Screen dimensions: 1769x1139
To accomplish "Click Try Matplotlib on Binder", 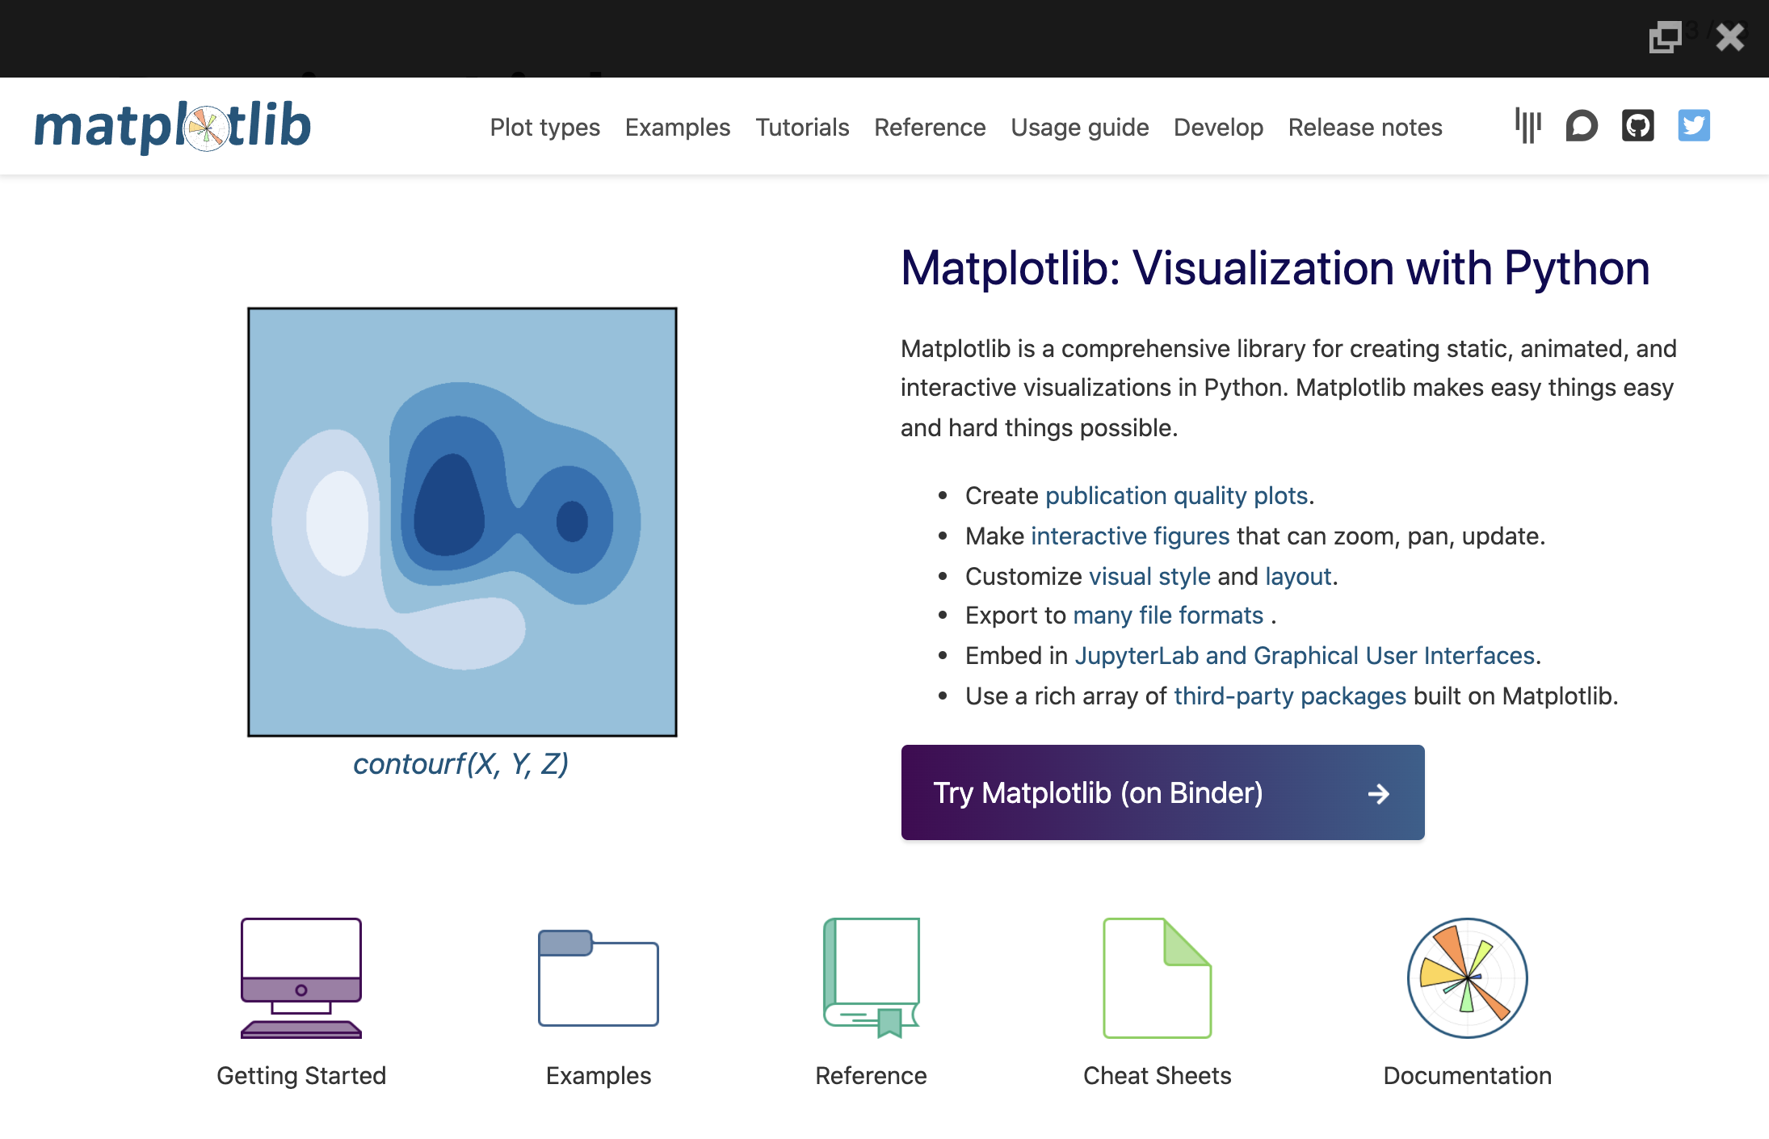I will 1162,792.
